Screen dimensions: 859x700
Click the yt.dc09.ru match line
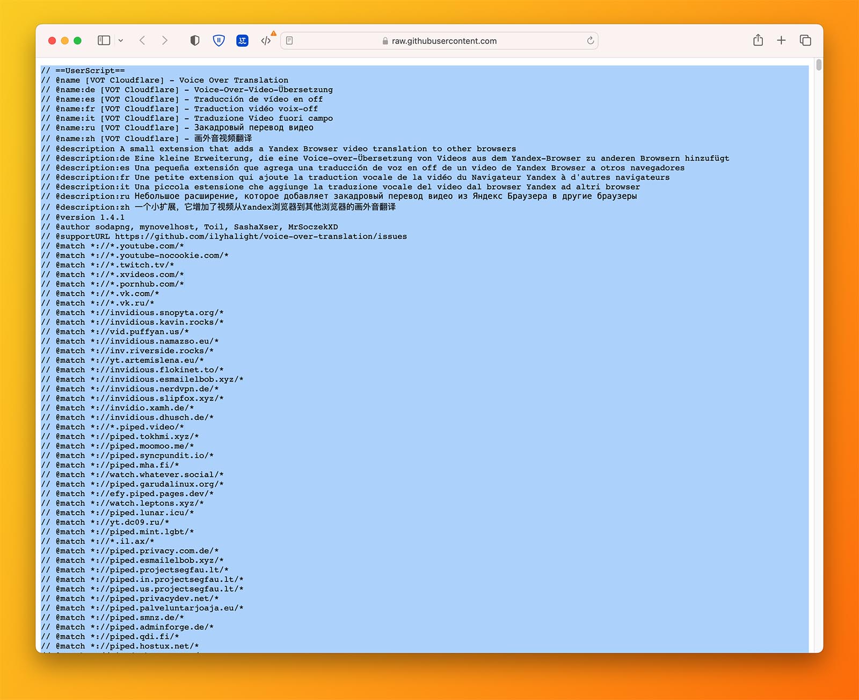pos(105,523)
